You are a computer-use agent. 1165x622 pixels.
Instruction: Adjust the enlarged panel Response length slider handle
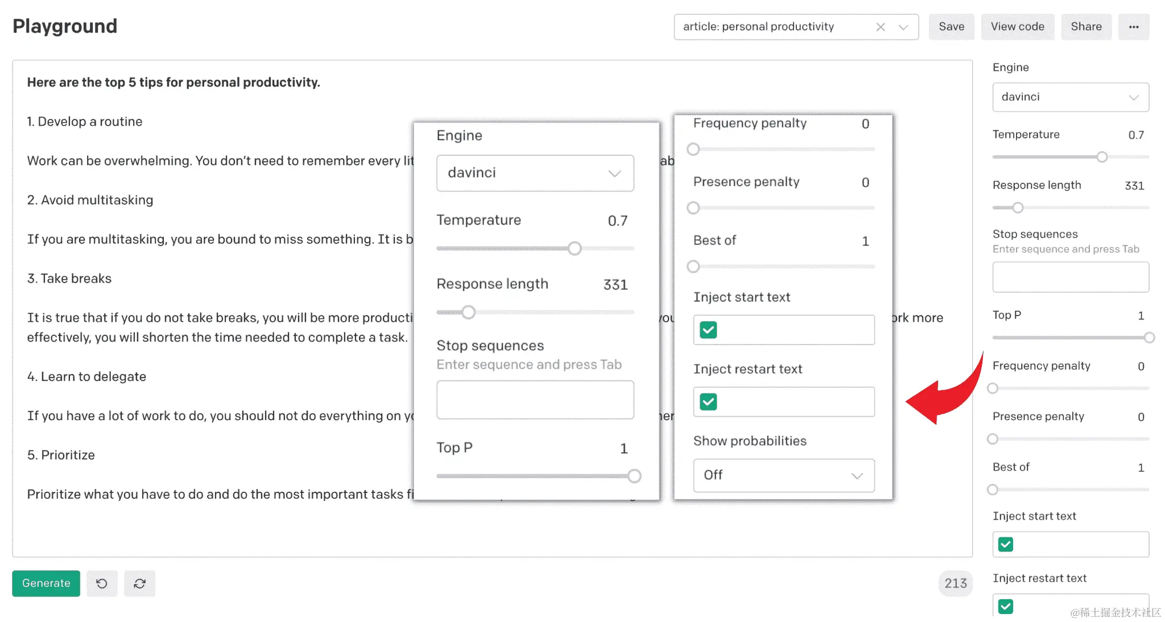[468, 312]
